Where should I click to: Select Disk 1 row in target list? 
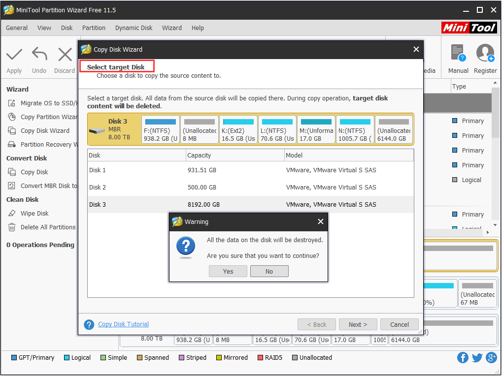pos(250,170)
